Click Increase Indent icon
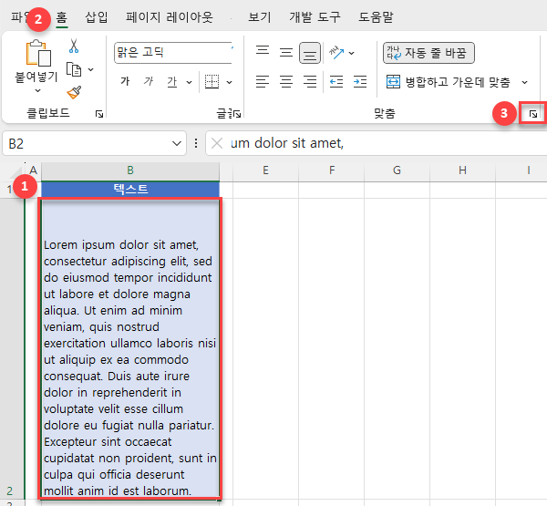This screenshot has height=506, width=547. [x=360, y=82]
